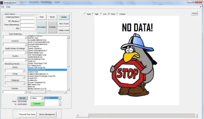Enable the High price checkbox
204x119 pixels.
pos(93,14)
